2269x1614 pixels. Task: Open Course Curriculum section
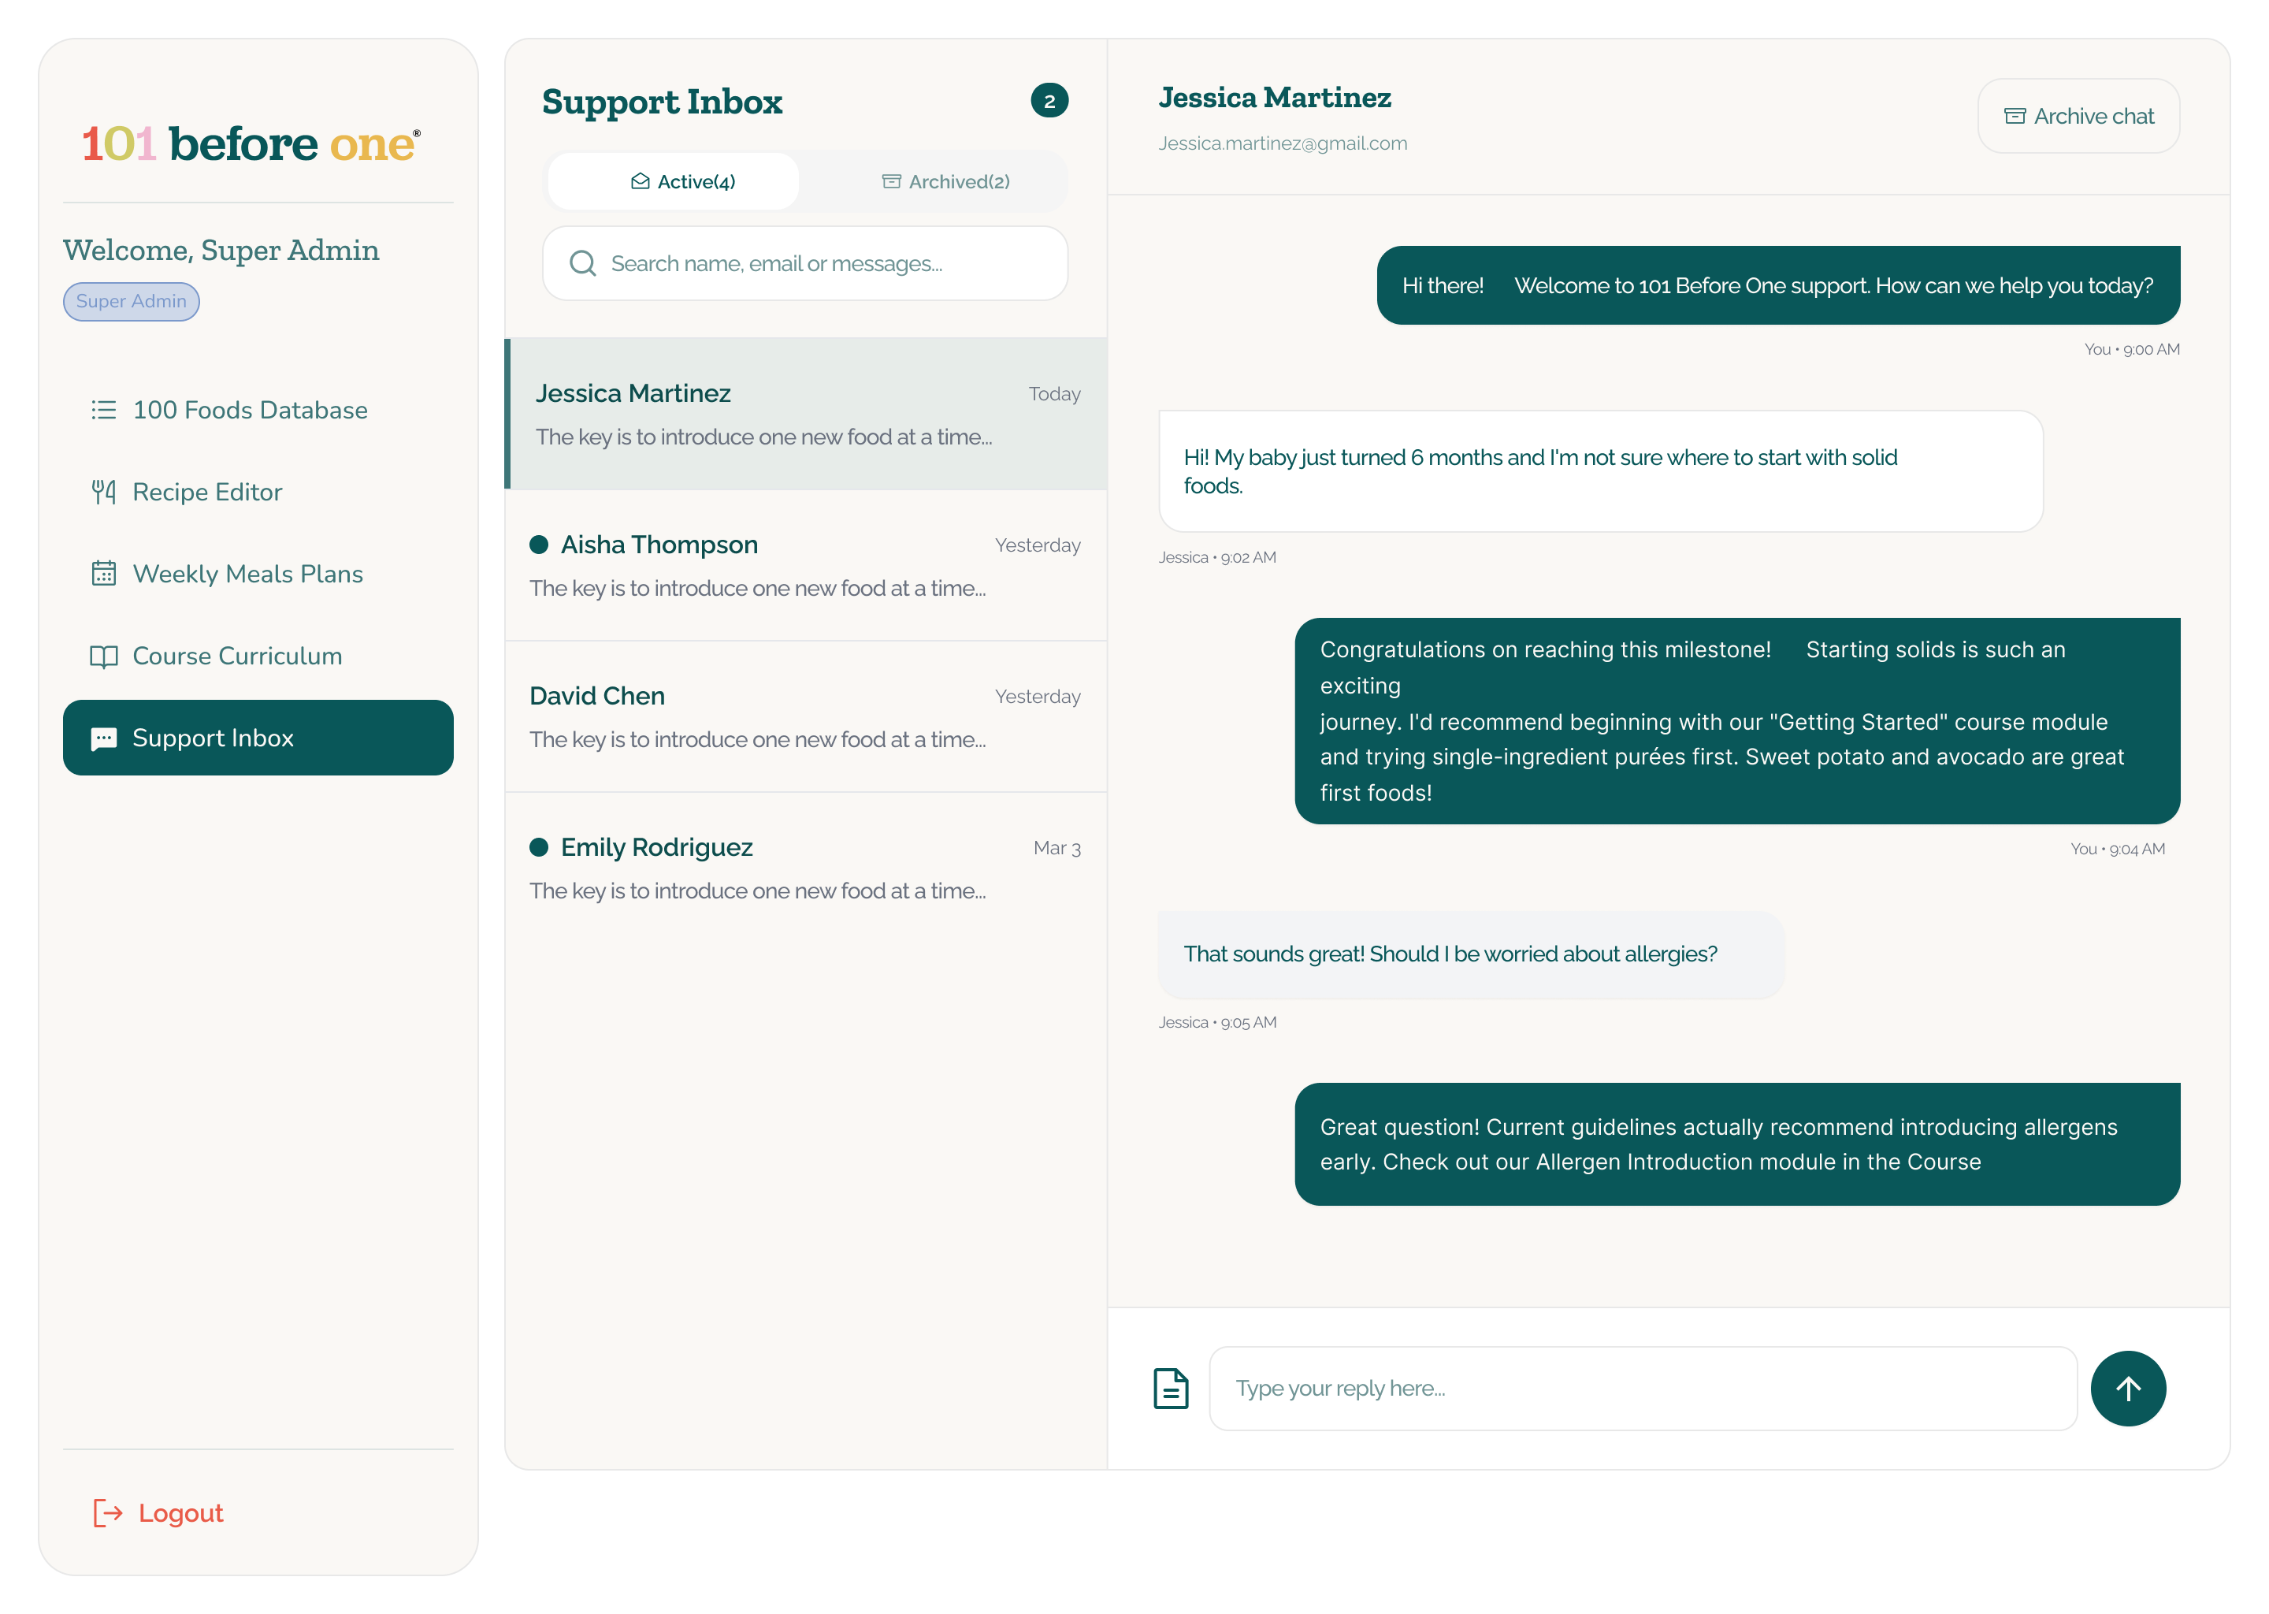258,656
